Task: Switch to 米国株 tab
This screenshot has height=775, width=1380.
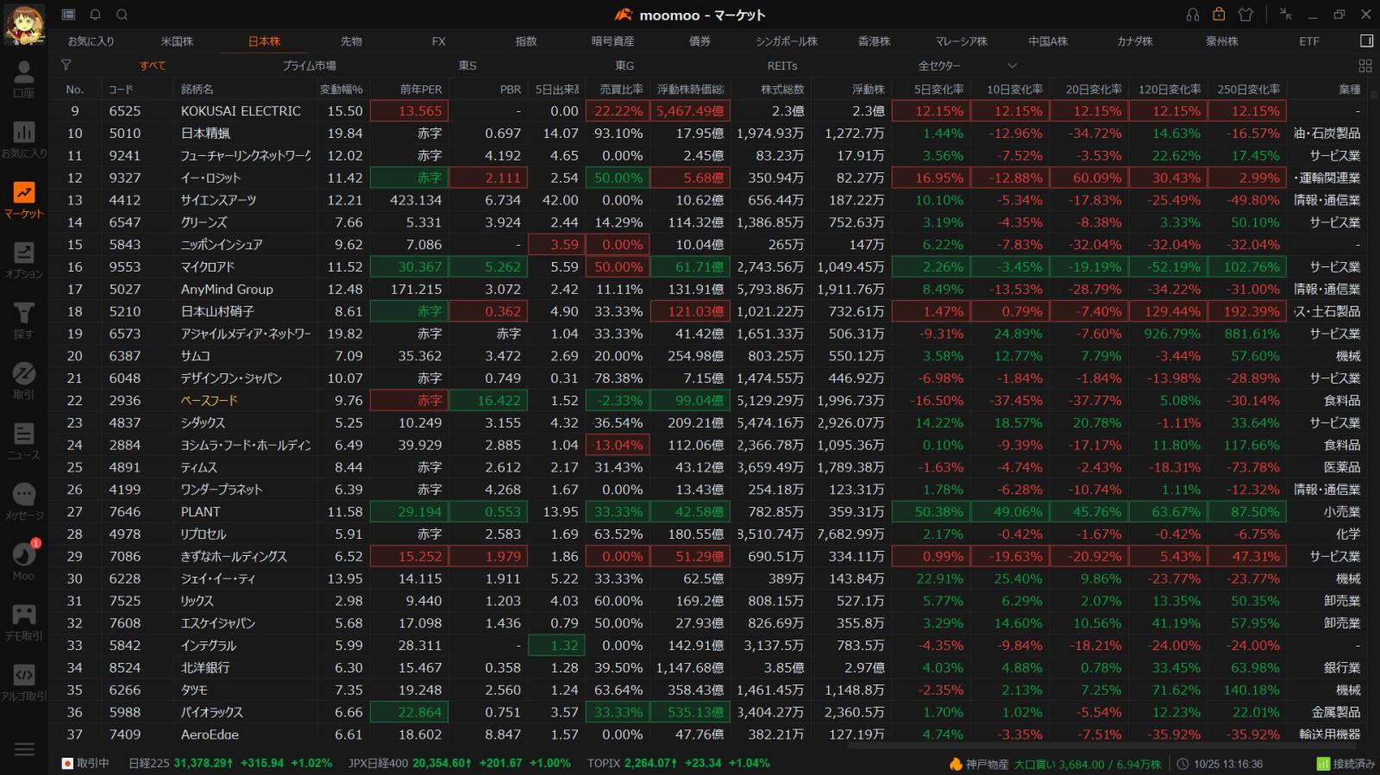Action: (x=177, y=41)
